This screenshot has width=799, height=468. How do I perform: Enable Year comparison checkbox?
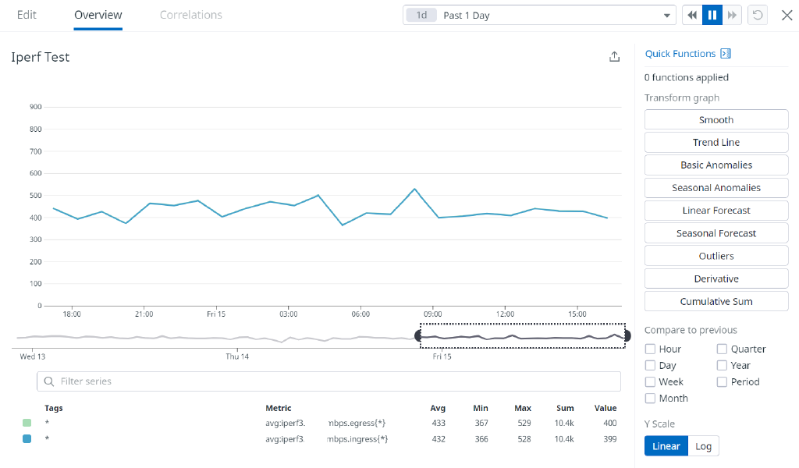722,365
